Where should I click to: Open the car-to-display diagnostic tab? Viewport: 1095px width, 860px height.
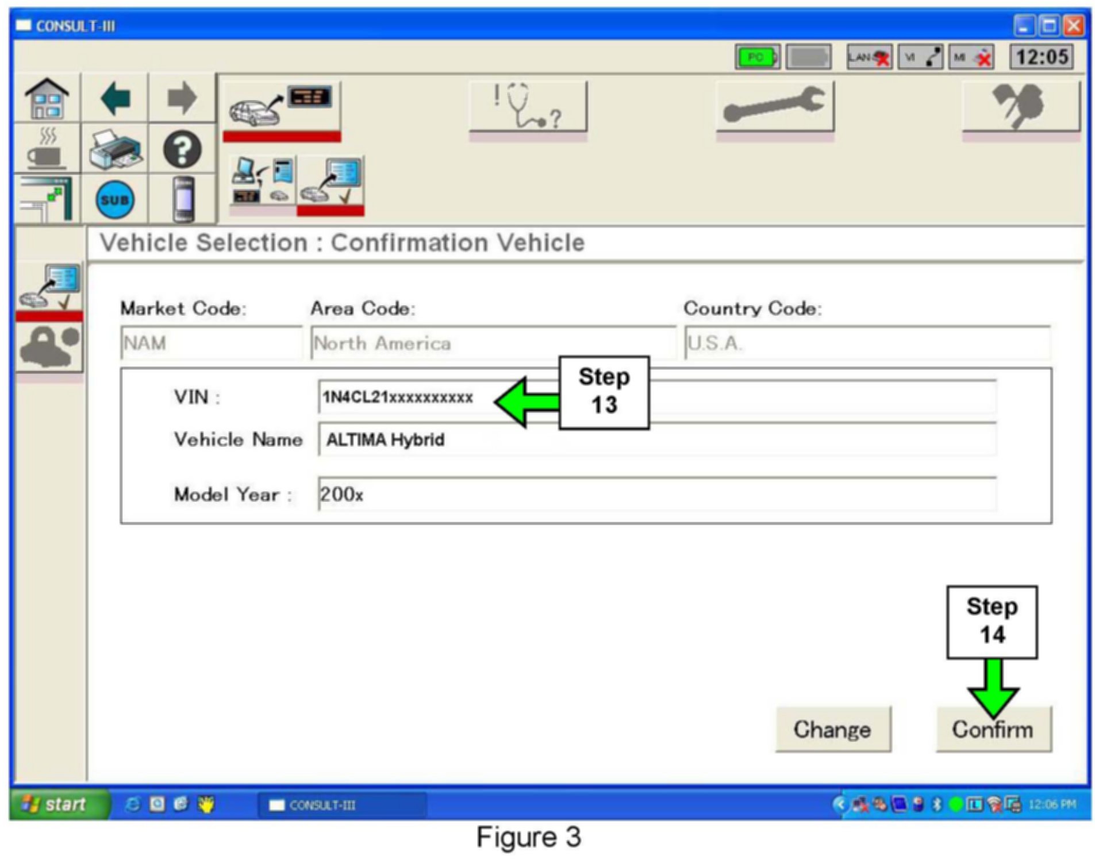(x=282, y=107)
